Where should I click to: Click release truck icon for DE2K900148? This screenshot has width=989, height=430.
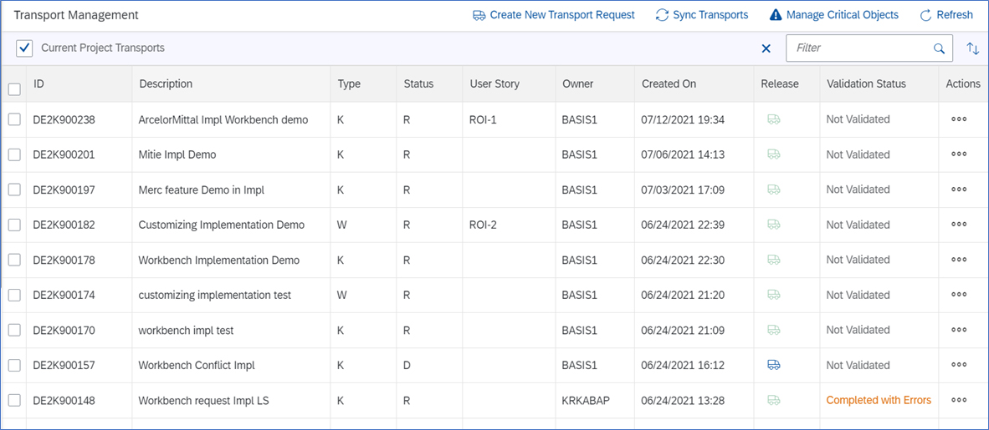773,400
